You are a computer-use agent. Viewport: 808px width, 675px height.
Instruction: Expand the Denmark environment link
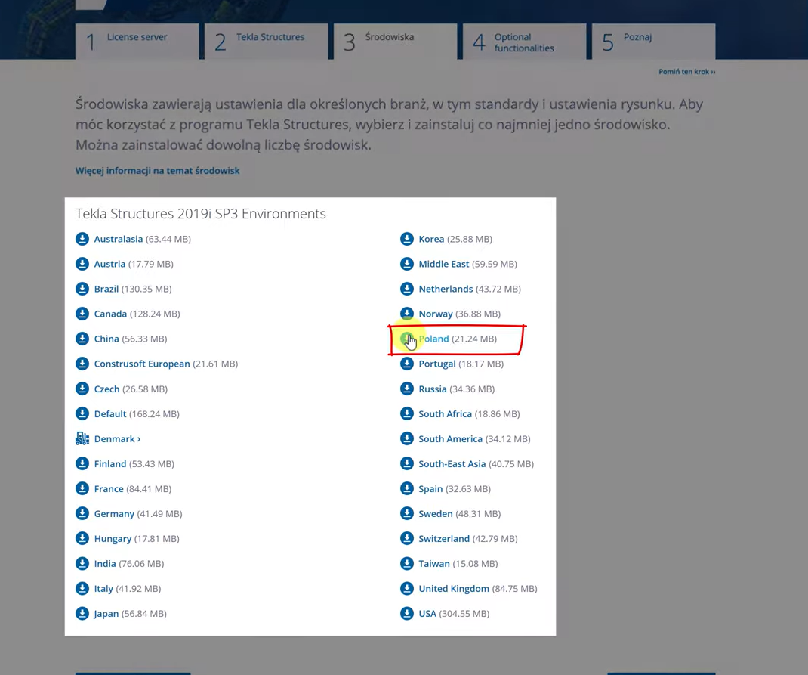(x=117, y=439)
